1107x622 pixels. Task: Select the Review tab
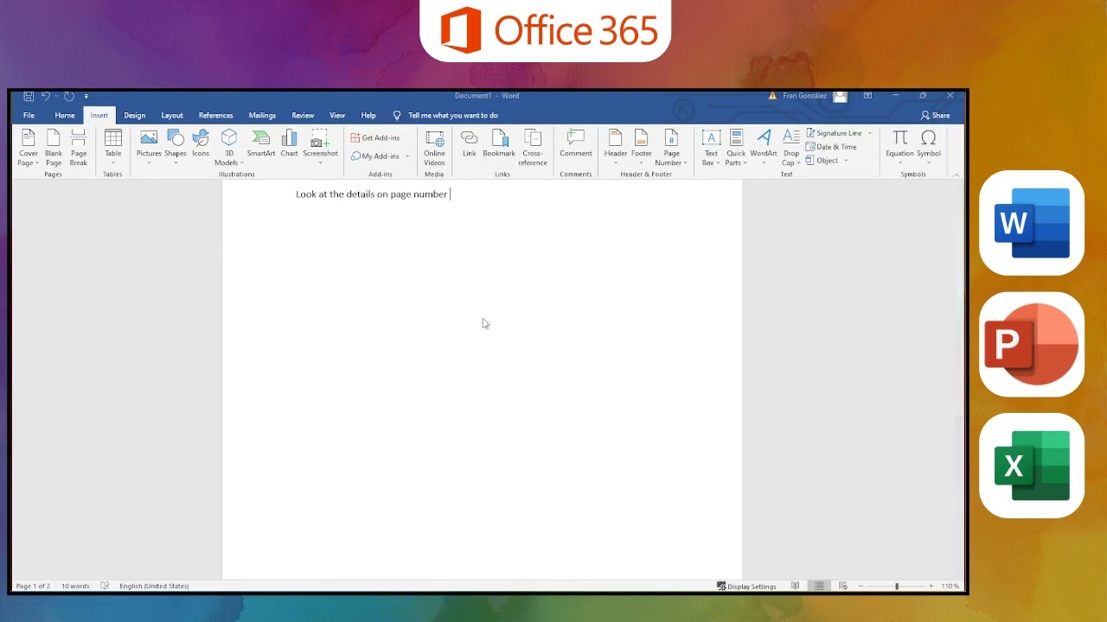(303, 115)
